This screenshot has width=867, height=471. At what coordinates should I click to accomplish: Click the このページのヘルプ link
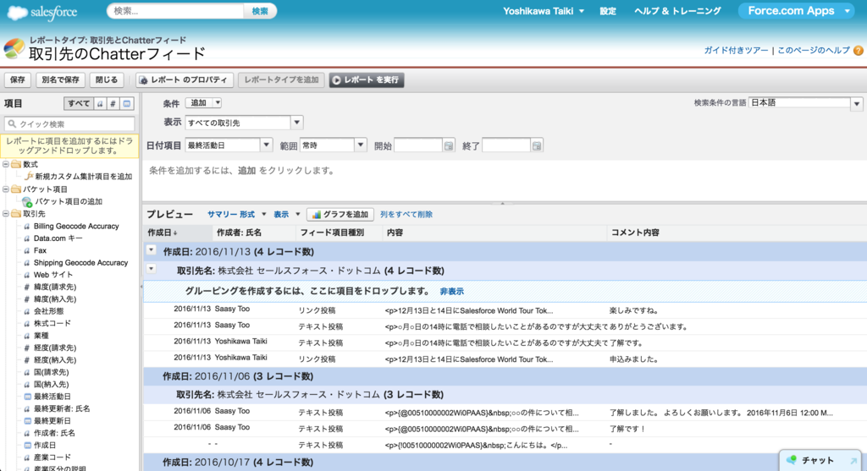[814, 50]
